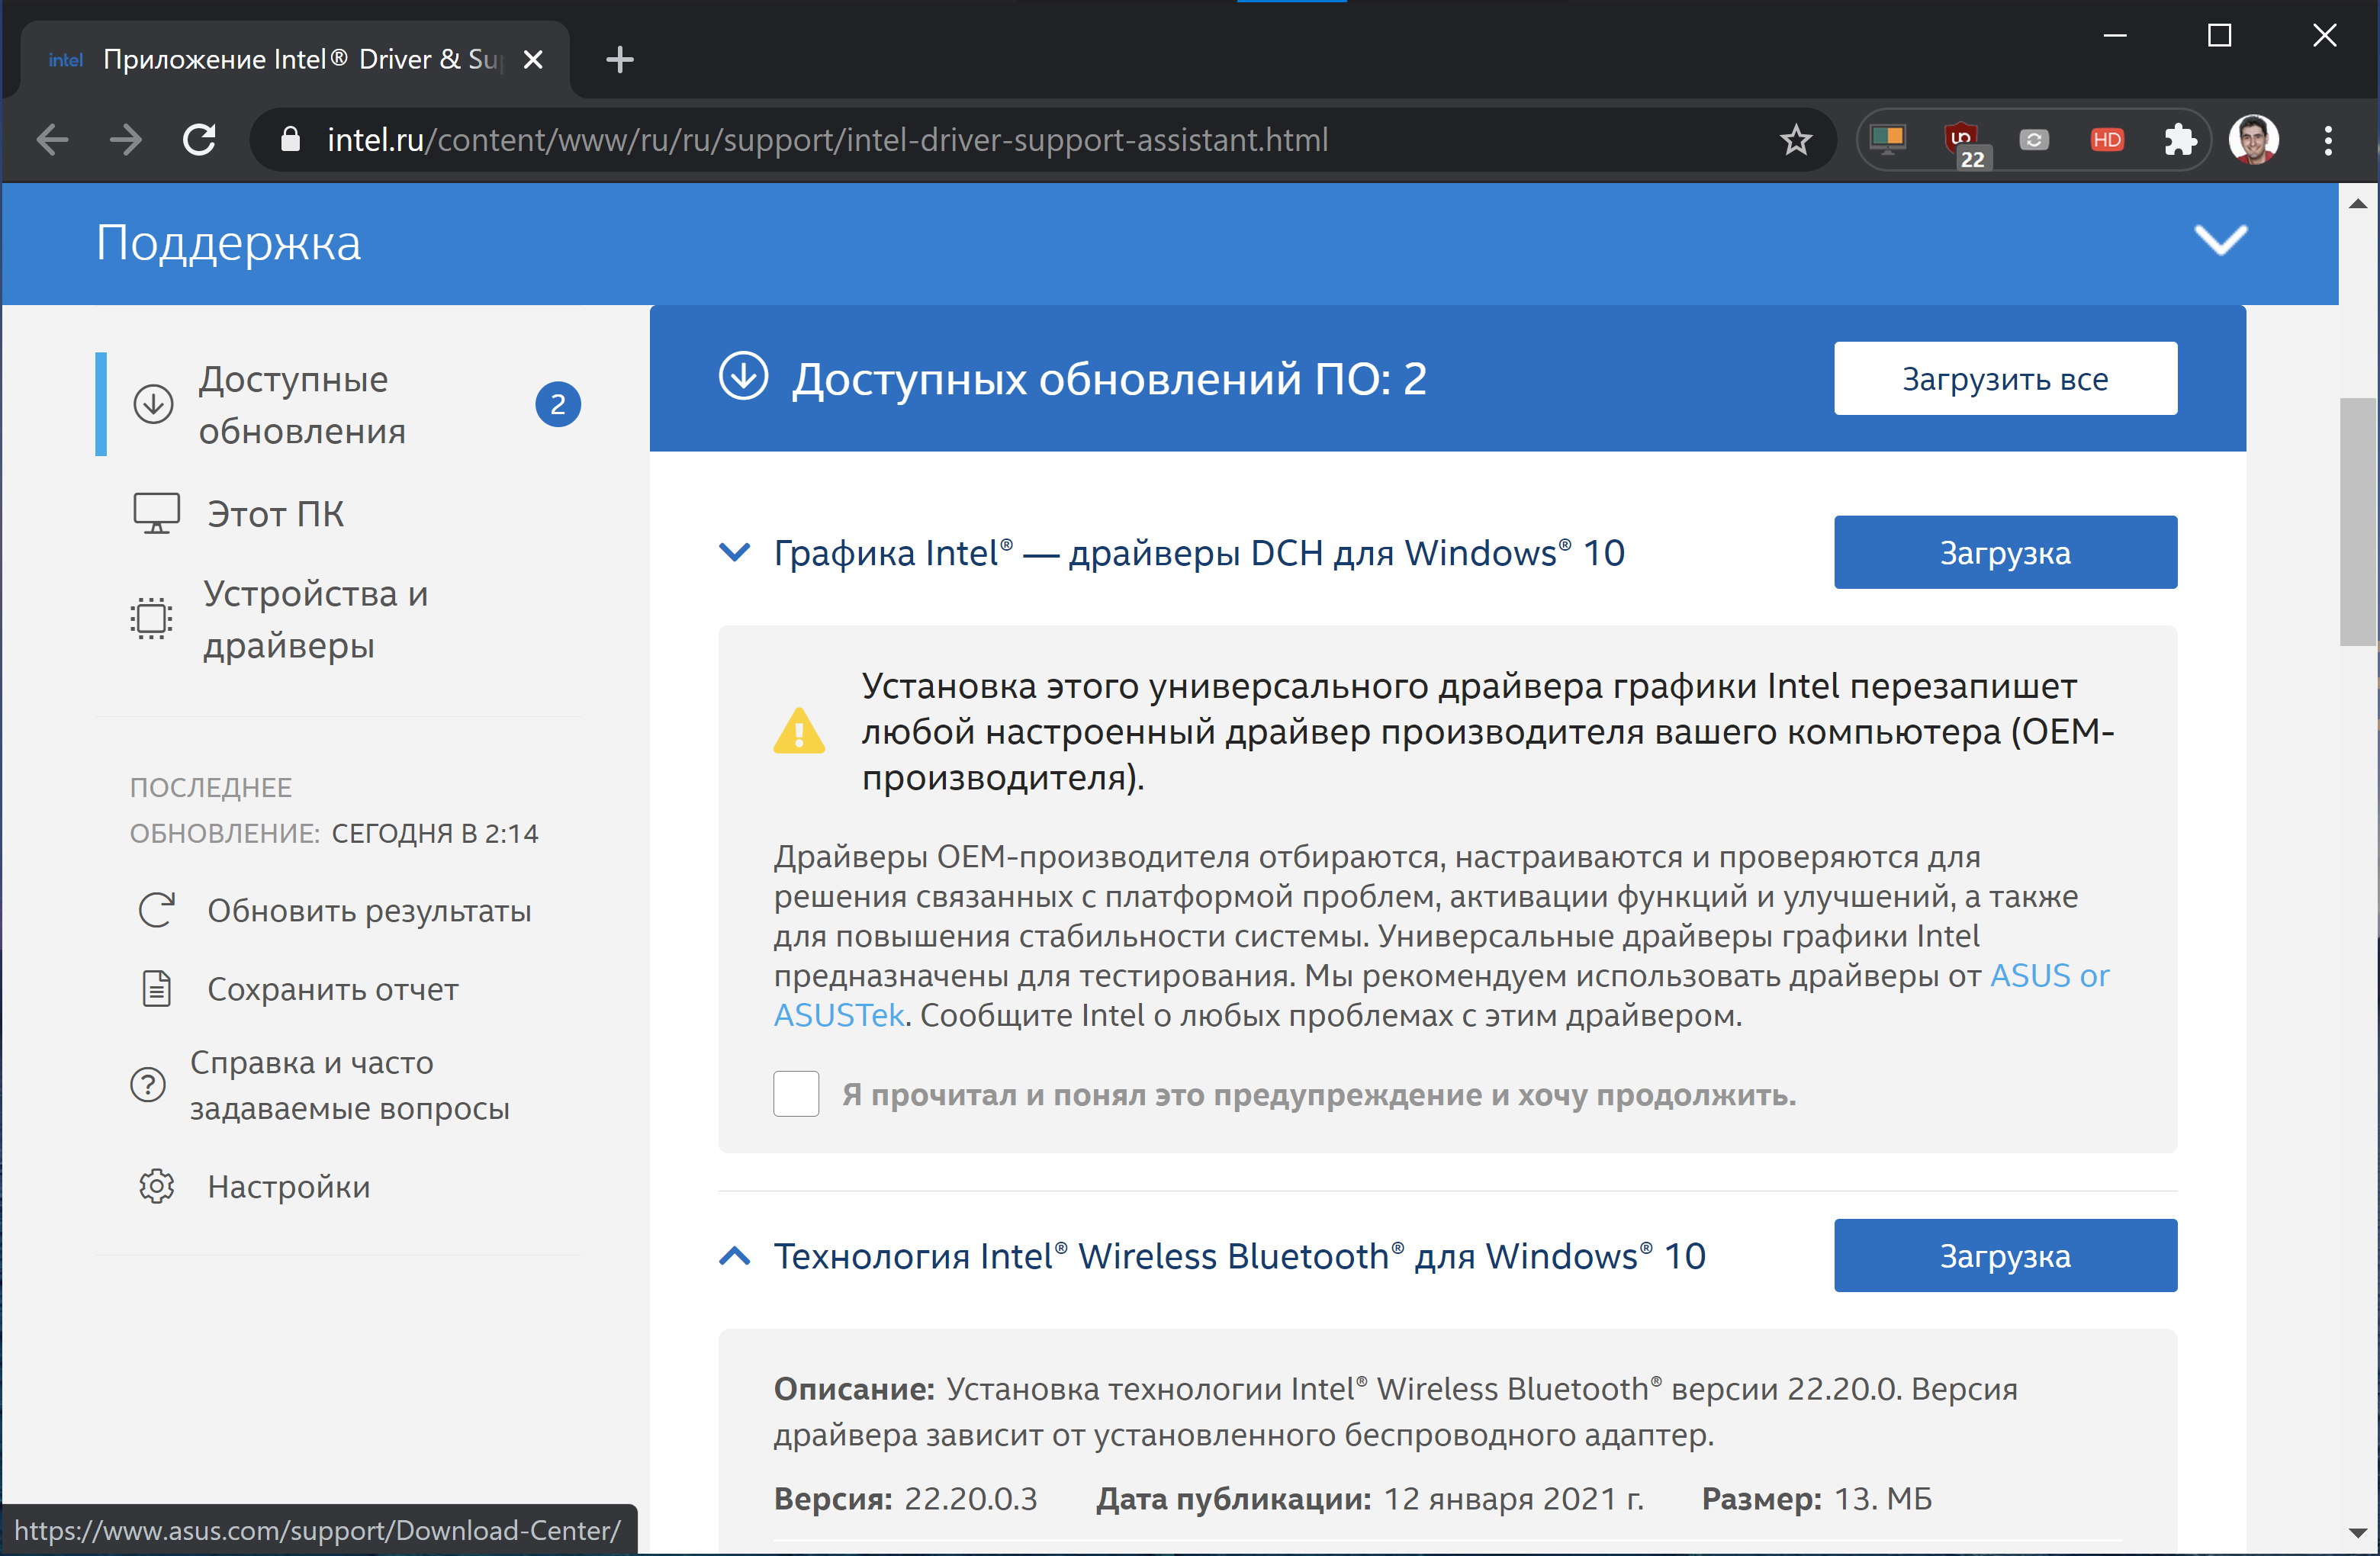Click the browser back arrow
Image resolution: width=2380 pixels, height=1556 pixels.
pyautogui.click(x=52, y=139)
